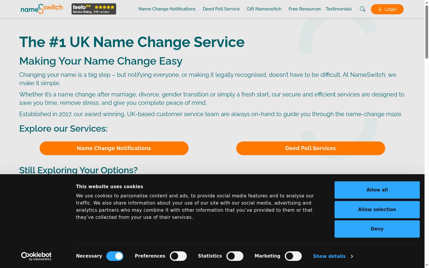Enable the Preferences cookies switch
Viewport: 429px width, 268px height.
point(178,256)
